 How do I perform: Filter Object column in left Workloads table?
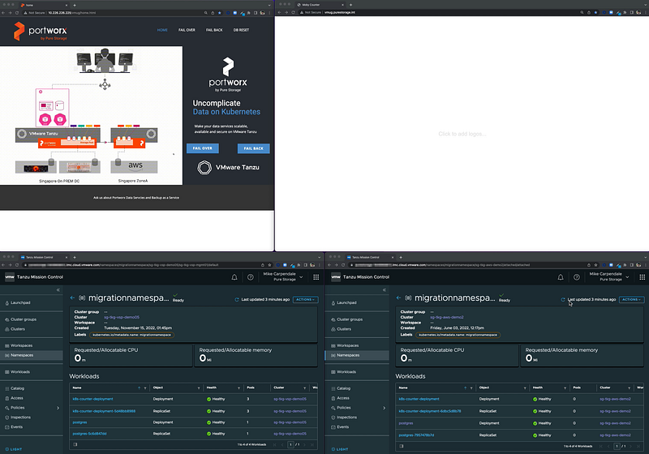tap(199, 388)
